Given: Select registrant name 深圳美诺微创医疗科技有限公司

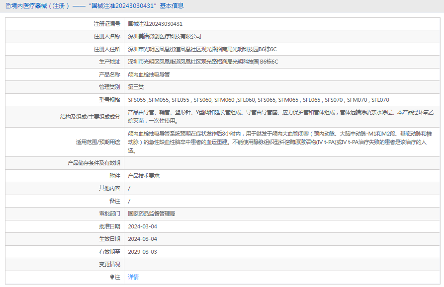Looking at the screenshot, I should 165,36.
